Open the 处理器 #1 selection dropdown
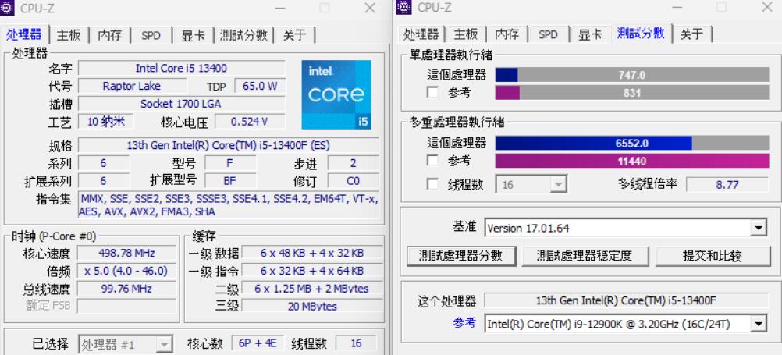The height and width of the screenshot is (355, 782). point(126,345)
